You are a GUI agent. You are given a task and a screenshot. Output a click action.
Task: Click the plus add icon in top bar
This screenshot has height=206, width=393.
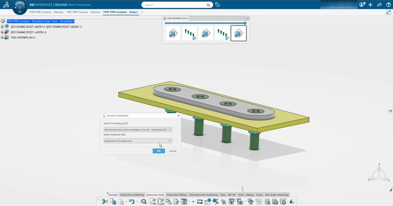coord(370,5)
